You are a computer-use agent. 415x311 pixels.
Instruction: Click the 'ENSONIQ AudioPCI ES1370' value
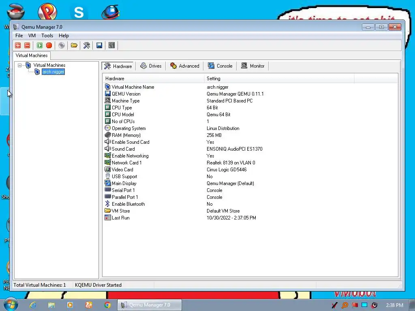pyautogui.click(x=235, y=149)
